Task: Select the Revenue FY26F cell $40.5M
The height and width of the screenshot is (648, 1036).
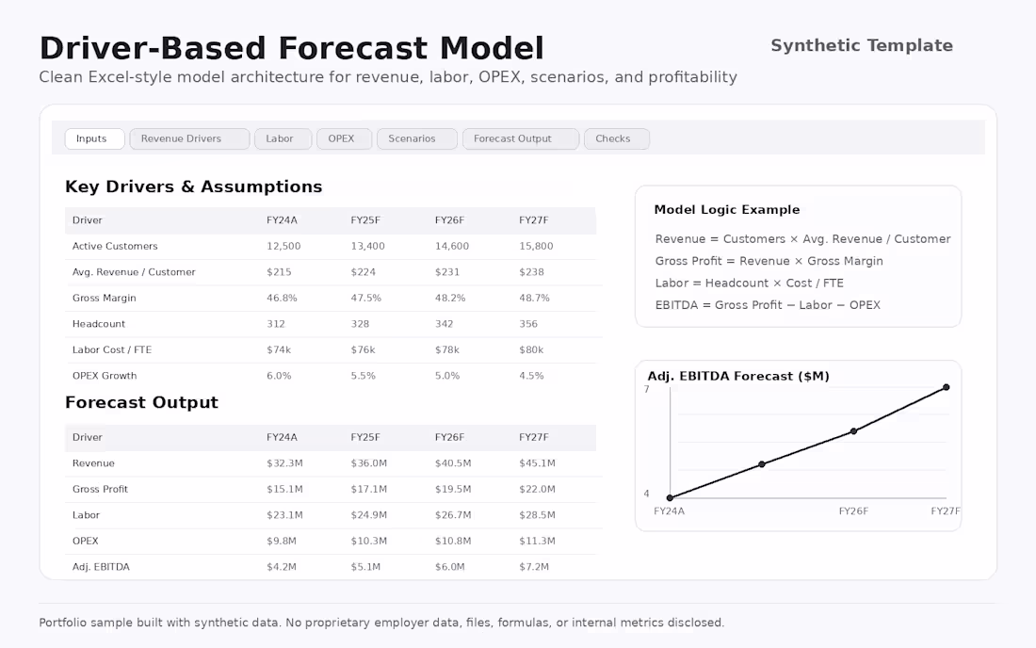Action: (x=453, y=463)
